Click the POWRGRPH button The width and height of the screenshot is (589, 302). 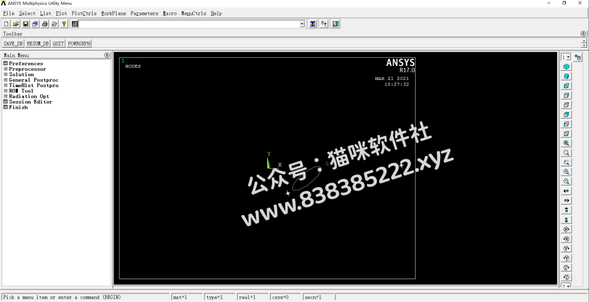click(79, 44)
